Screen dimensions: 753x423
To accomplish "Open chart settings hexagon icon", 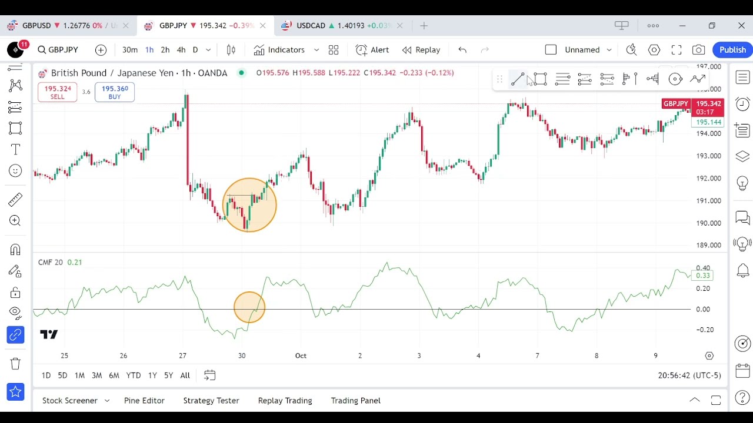I will click(654, 50).
